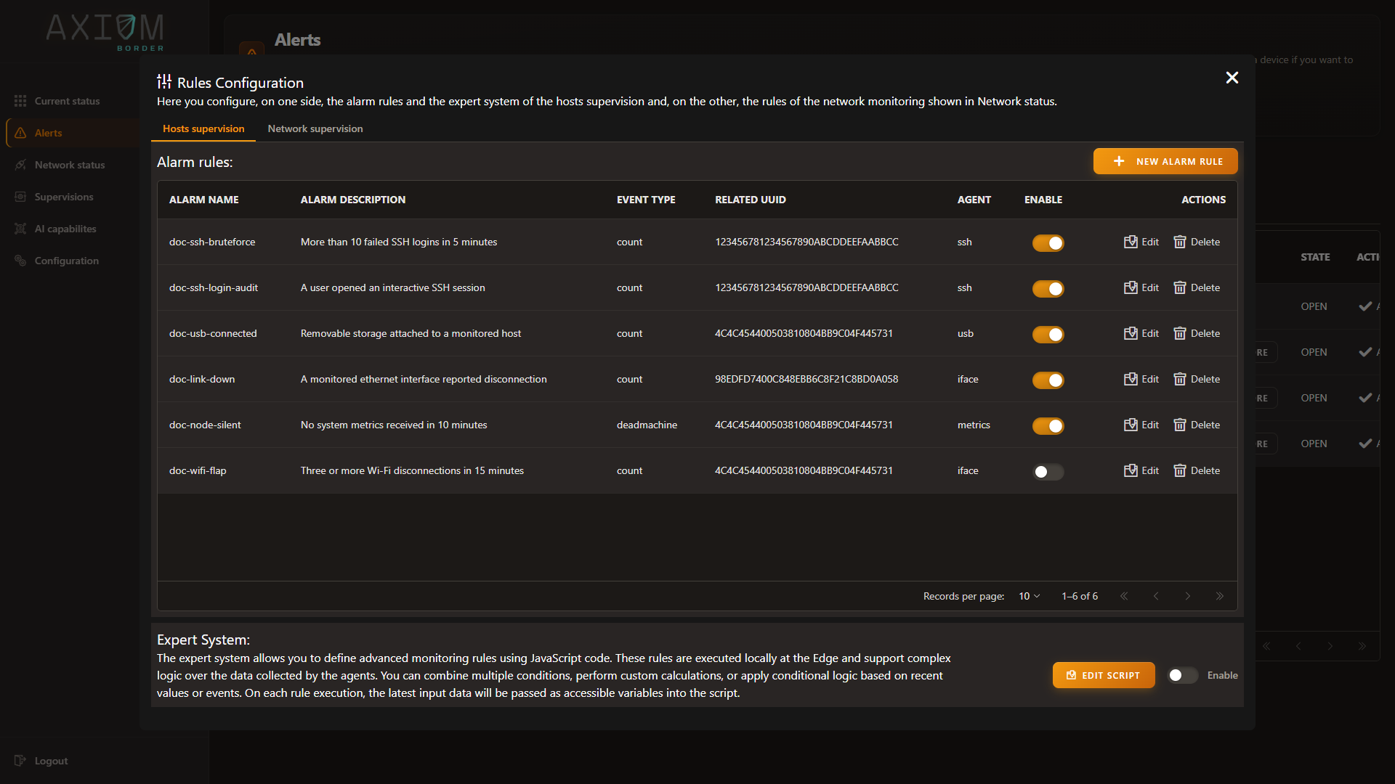Screen dimensions: 1395x784
Task: Open Current status in the sidebar
Action: [68, 101]
